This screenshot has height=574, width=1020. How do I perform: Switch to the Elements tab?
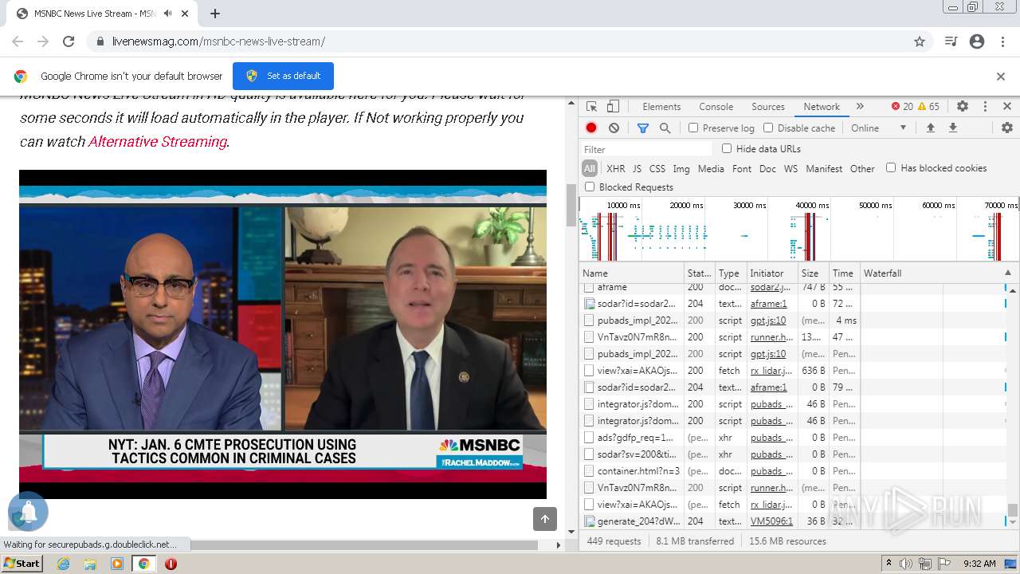(661, 106)
